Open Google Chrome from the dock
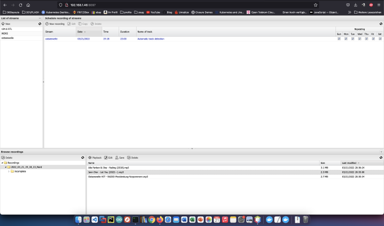This screenshot has height=226, width=384. click(x=151, y=220)
